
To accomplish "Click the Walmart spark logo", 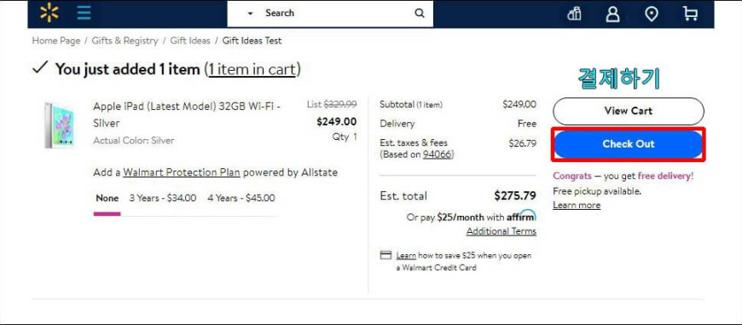I will (49, 13).
